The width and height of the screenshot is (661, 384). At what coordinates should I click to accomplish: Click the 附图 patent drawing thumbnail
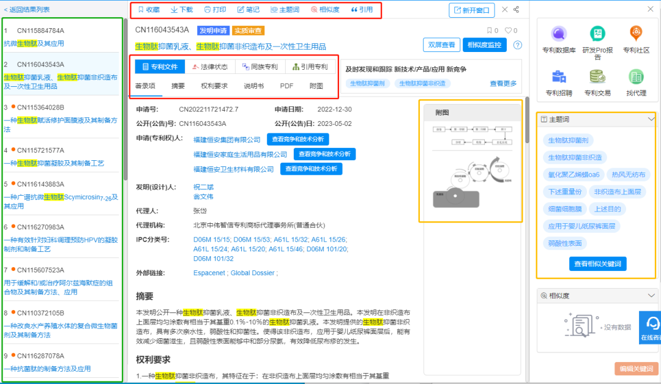click(x=472, y=167)
